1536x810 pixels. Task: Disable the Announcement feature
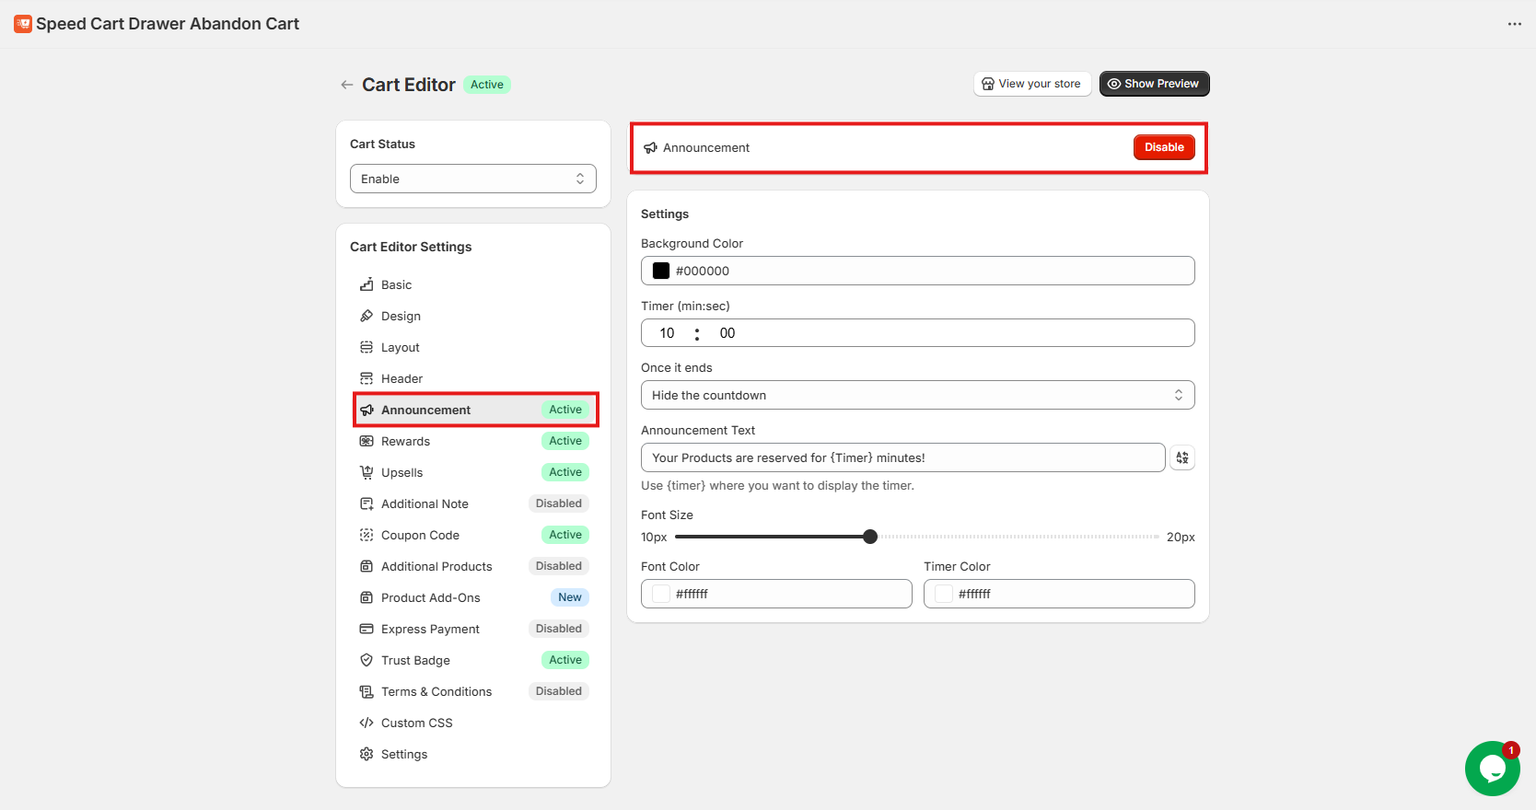(1163, 147)
